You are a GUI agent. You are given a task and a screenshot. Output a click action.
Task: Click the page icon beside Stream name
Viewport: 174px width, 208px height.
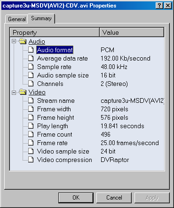tap(31, 100)
